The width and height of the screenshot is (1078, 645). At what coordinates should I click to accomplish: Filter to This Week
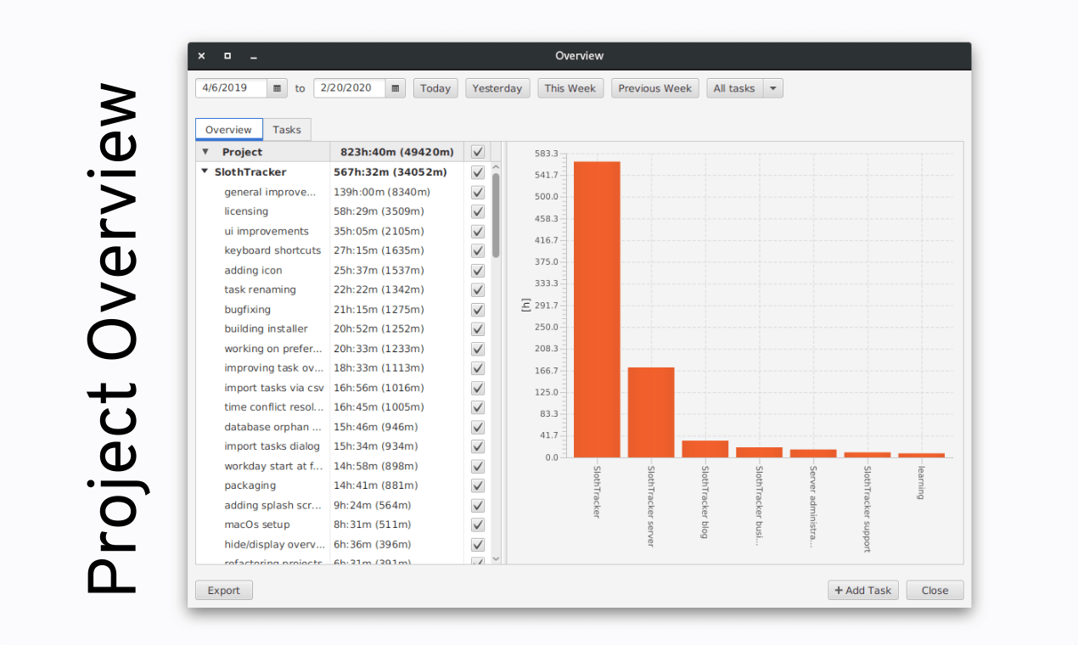click(570, 88)
